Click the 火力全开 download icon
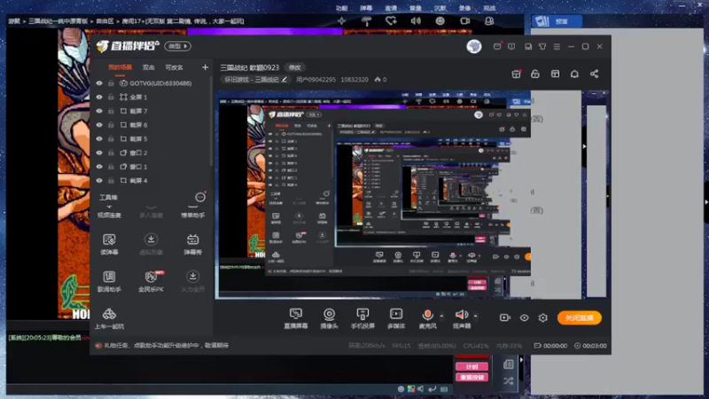The height and width of the screenshot is (399, 709). tap(192, 276)
